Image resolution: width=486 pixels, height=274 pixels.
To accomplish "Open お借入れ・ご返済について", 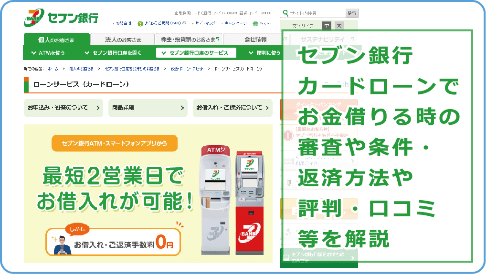I will [232, 108].
